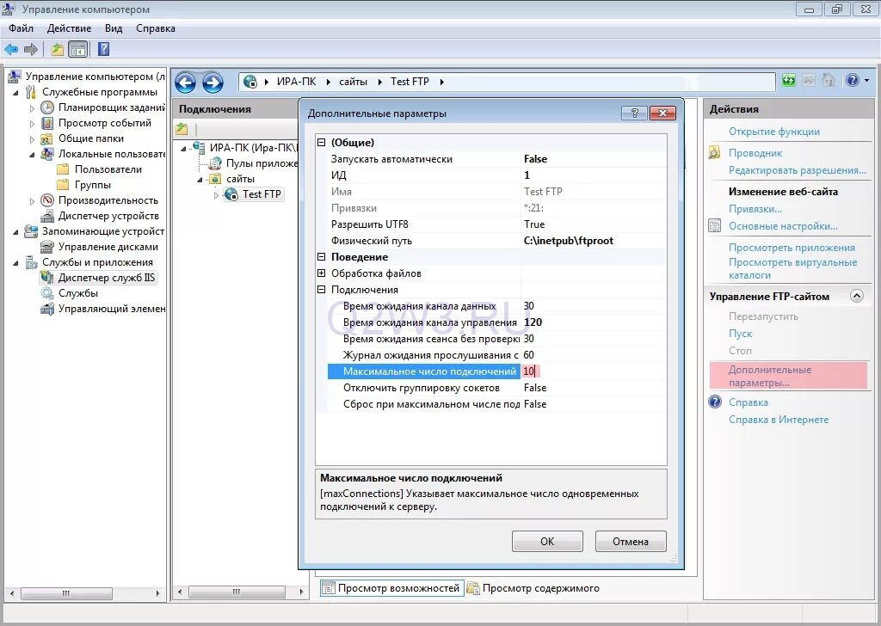The width and height of the screenshot is (881, 626).
Task: Select the Performance icon in the tree
Action: [48, 200]
